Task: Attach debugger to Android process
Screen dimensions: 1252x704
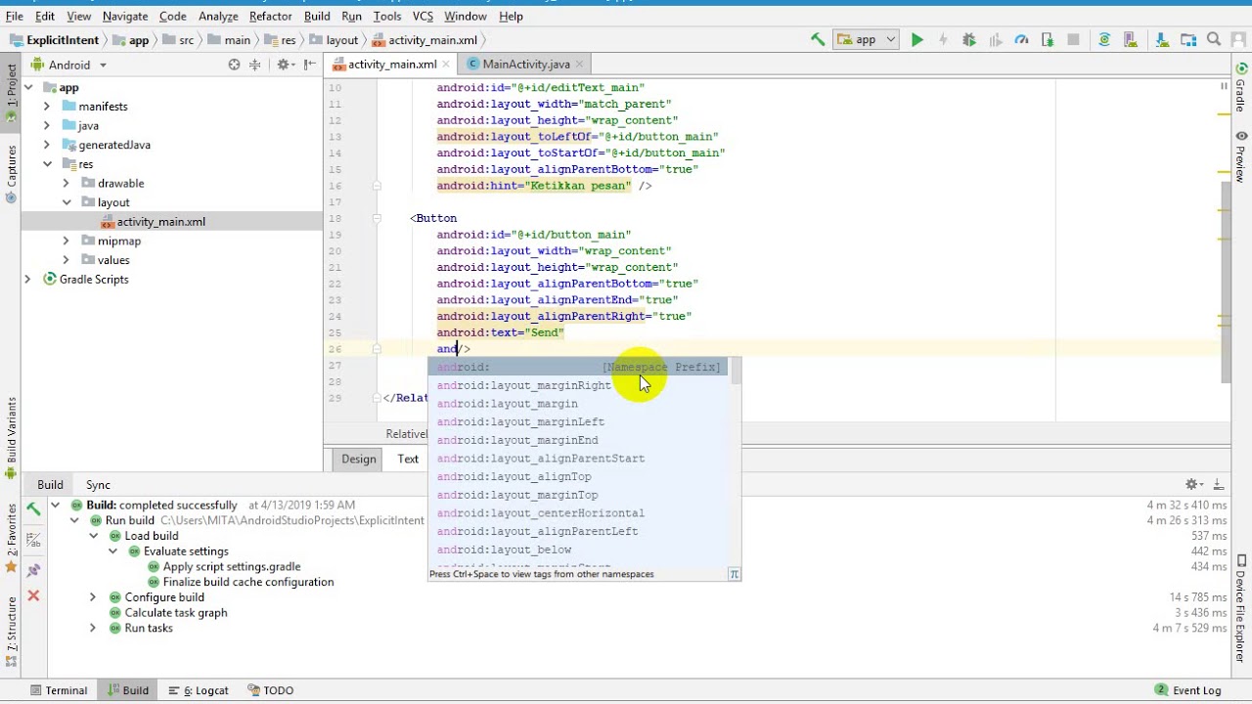Action: tap(1048, 40)
